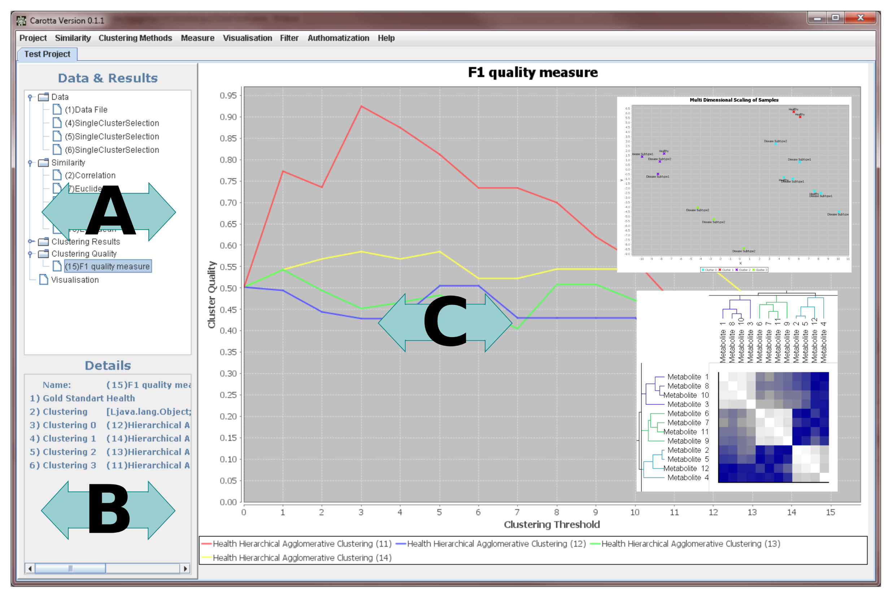Screen dimensions: 892x598
Task: Click the Clustering Results folder icon
Action: pos(44,241)
